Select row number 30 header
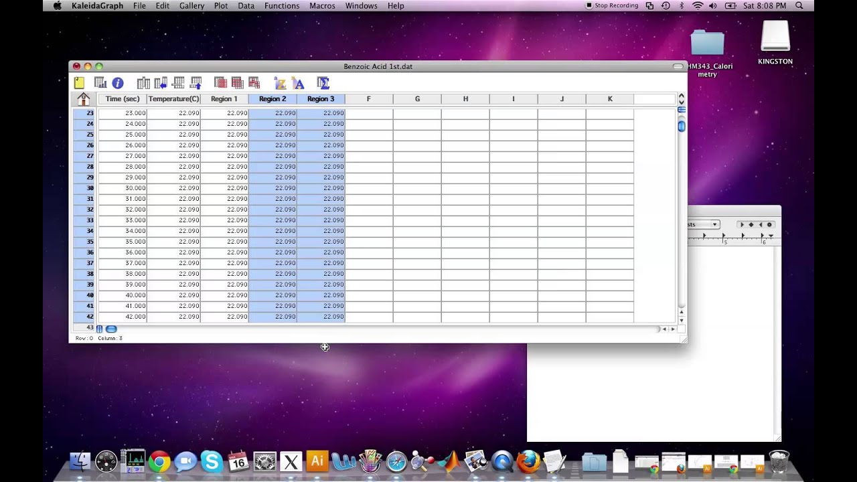The width and height of the screenshot is (857, 482). (x=85, y=188)
